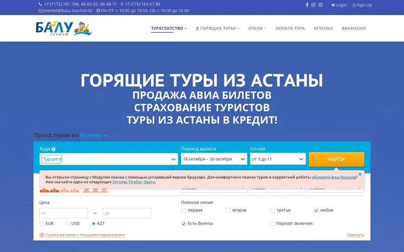The width and height of the screenshot is (404, 252).
Task: Tick the третья beach line checkbox
Action: [272, 210]
